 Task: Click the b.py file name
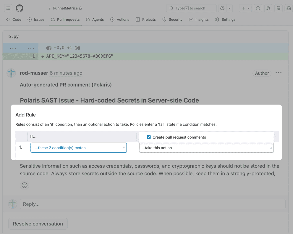click(x=14, y=36)
